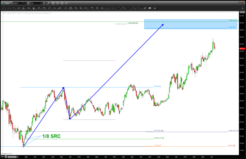This screenshot has width=246, height=159.
Task: Expand the Fibonacci circle tool options arrow
Action: 73,9
